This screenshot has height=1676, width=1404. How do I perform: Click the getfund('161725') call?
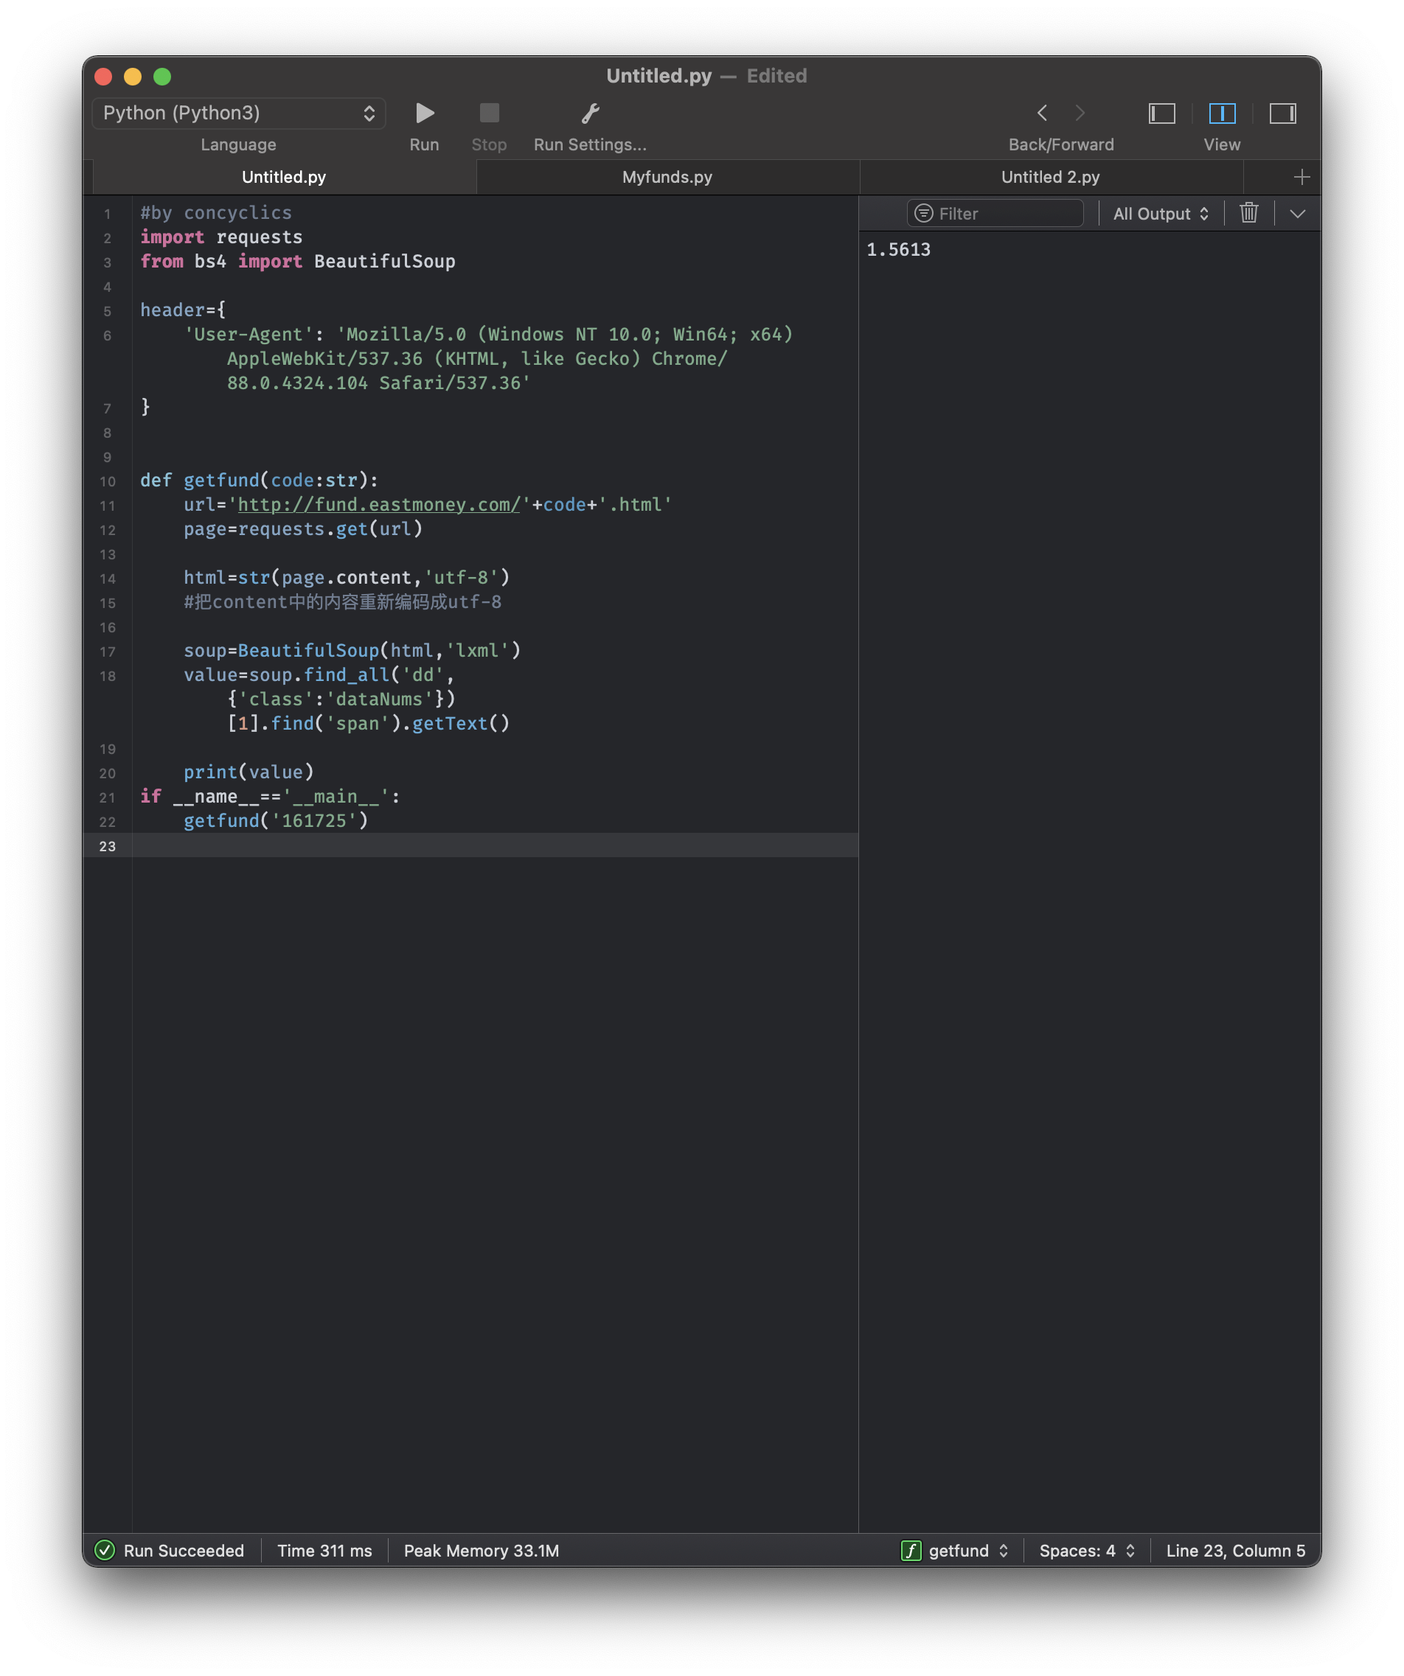point(277,820)
